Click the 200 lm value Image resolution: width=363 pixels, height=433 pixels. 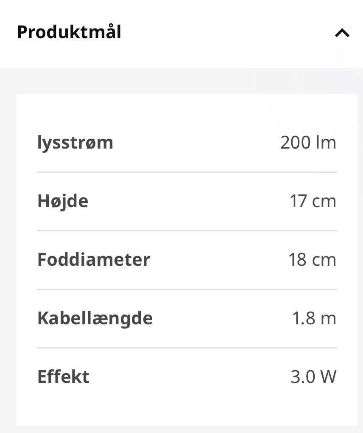308,143
